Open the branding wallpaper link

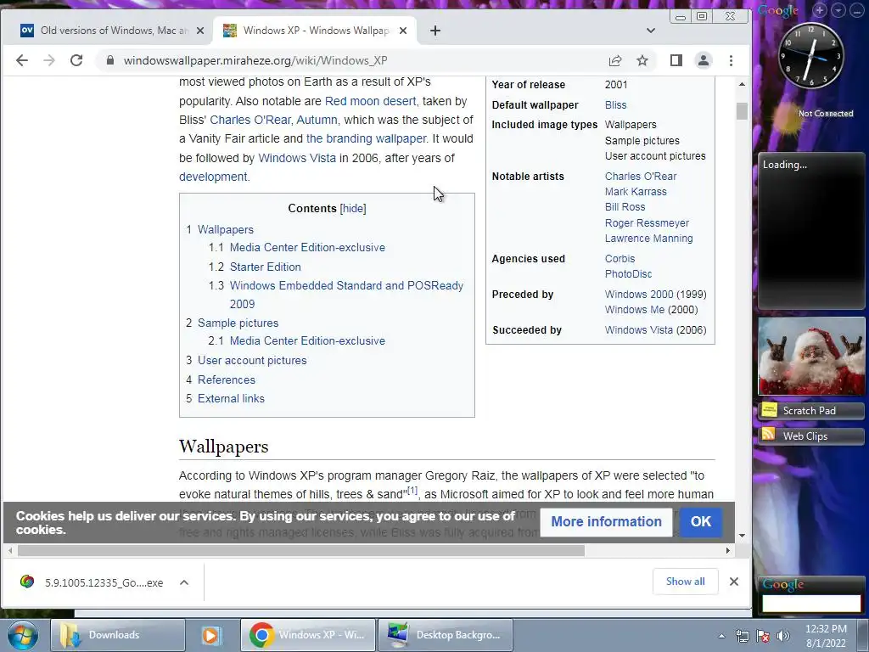coord(366,138)
